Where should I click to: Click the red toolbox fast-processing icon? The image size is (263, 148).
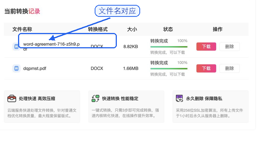[12, 98]
